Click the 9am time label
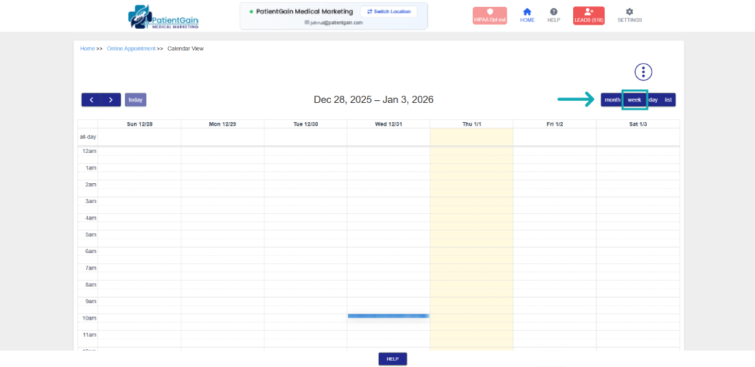755x367 pixels. tap(91, 301)
